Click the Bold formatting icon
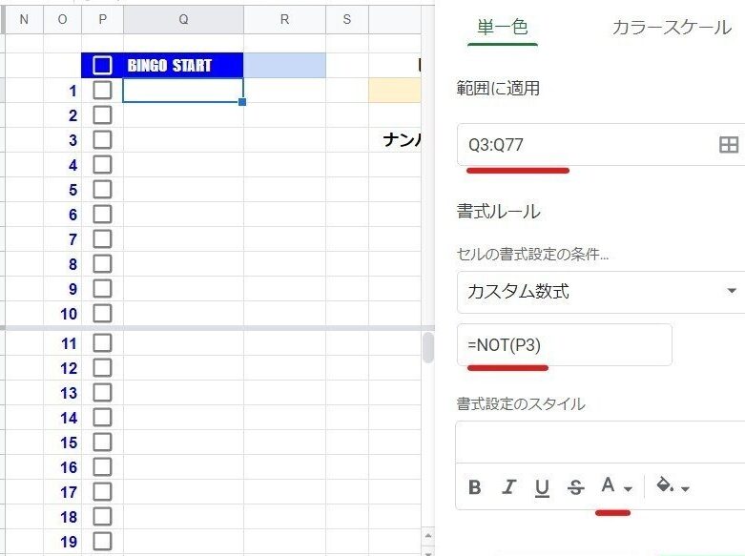Image resolution: width=745 pixels, height=556 pixels. [475, 488]
